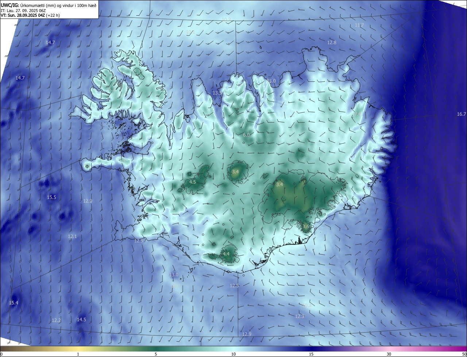Click the color scale tick labeled '5'
This screenshot has width=467, height=357.
coord(156,354)
